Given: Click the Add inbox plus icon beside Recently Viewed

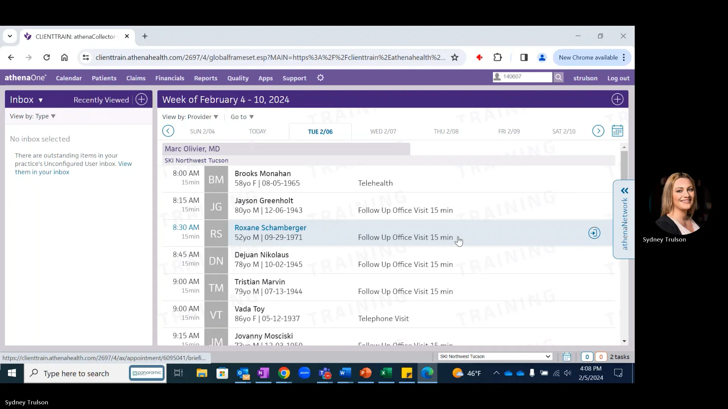Looking at the screenshot, I should [x=141, y=99].
